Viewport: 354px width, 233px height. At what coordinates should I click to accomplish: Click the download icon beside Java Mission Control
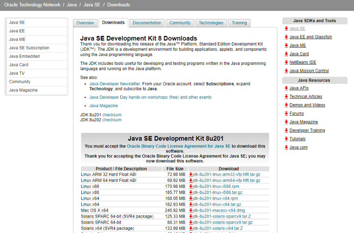tap(286, 70)
